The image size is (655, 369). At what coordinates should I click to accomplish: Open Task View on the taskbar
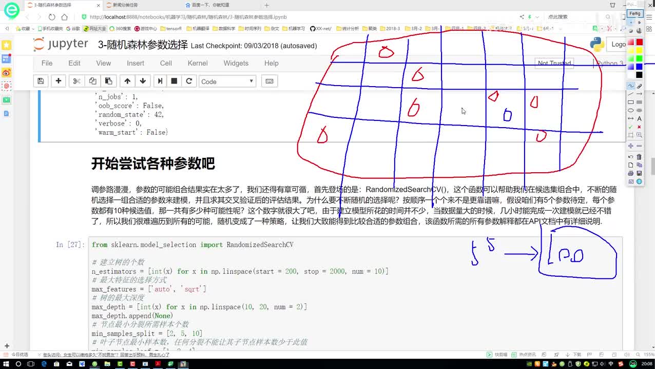tap(31, 364)
